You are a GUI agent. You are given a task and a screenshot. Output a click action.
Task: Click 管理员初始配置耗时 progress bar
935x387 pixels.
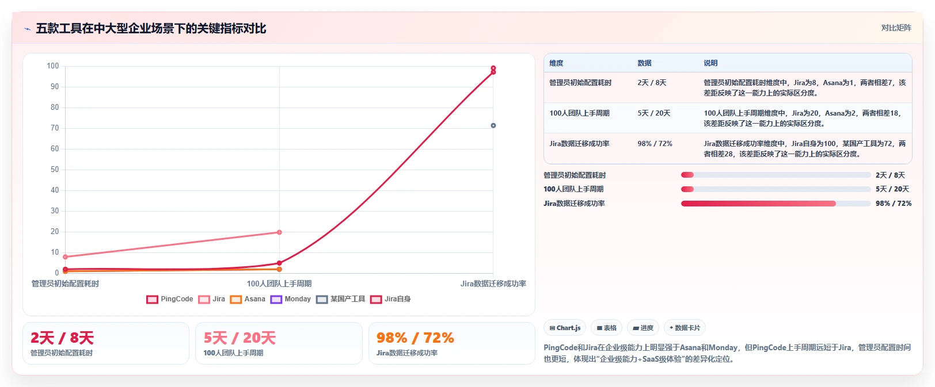[776, 175]
